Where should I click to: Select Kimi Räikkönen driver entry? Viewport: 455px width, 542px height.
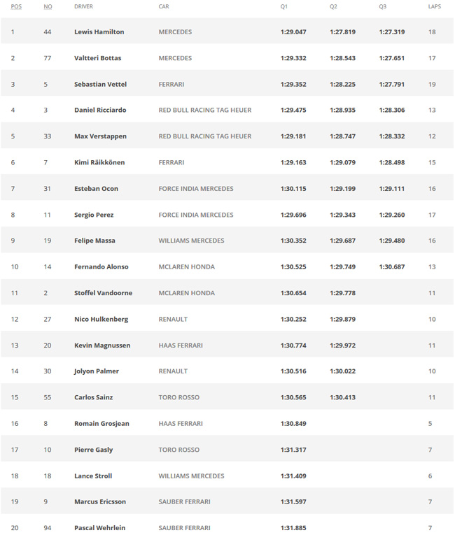[x=99, y=162]
